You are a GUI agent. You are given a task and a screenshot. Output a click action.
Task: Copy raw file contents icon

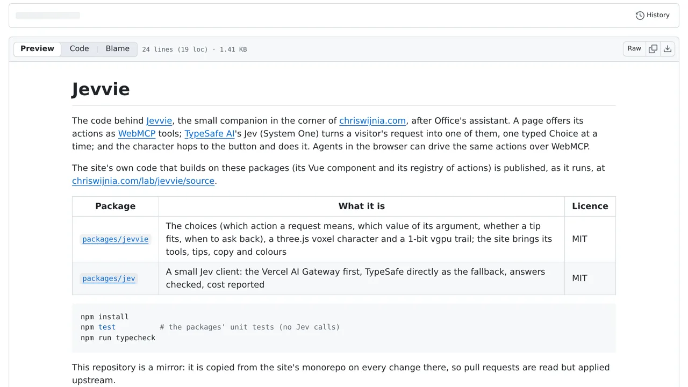pos(653,49)
